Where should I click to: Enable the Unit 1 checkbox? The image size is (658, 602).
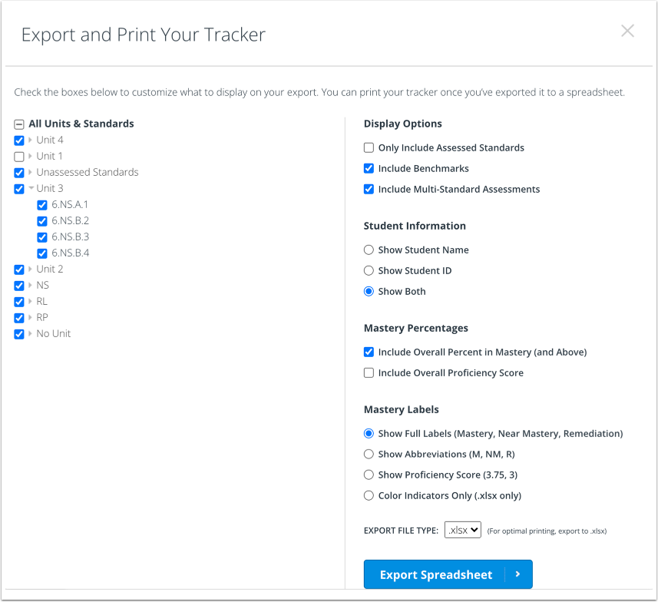coord(18,156)
